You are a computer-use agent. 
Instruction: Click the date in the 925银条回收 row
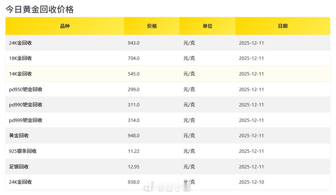point(251,151)
